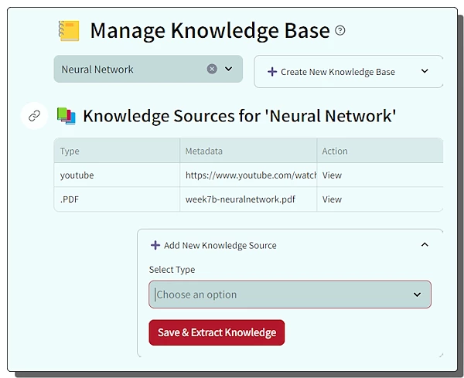Select the .PDF type cell
Image resolution: width=464 pixels, height=378 pixels.
117,199
